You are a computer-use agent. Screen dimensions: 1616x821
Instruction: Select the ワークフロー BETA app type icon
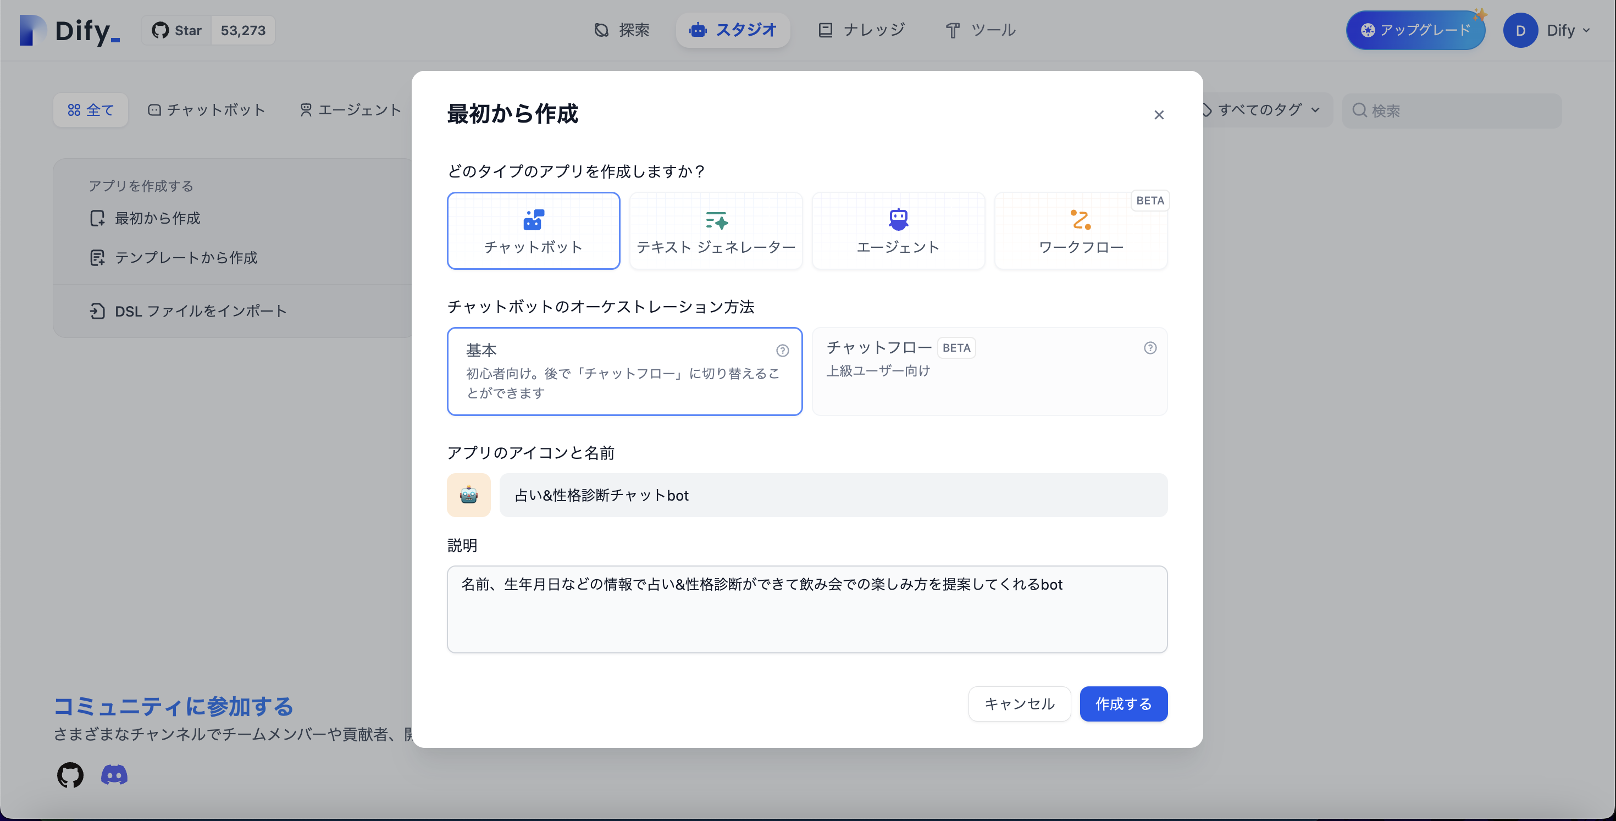tap(1081, 220)
